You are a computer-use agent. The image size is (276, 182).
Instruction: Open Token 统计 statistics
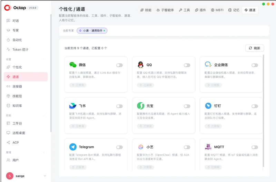(x=26, y=49)
